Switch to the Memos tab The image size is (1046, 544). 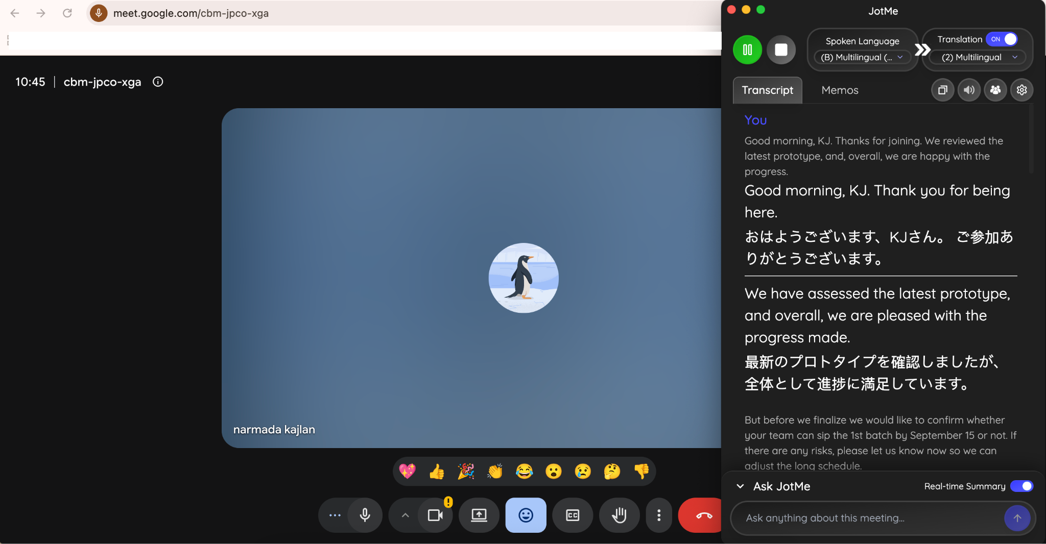pyautogui.click(x=840, y=90)
